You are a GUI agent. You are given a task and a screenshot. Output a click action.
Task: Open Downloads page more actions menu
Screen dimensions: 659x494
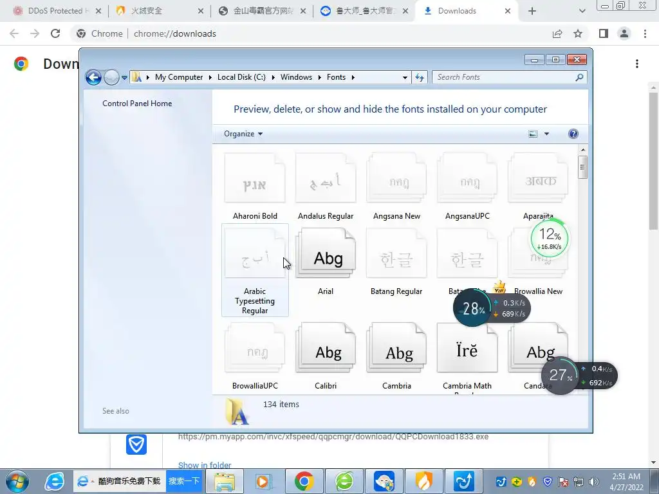coord(637,64)
